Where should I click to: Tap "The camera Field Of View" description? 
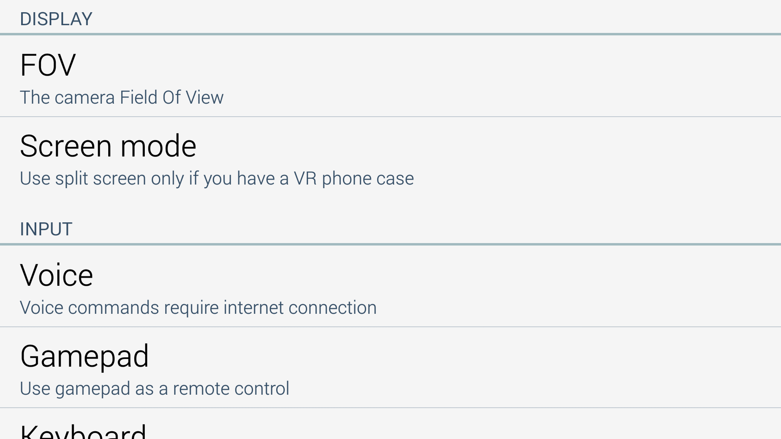coord(122,98)
